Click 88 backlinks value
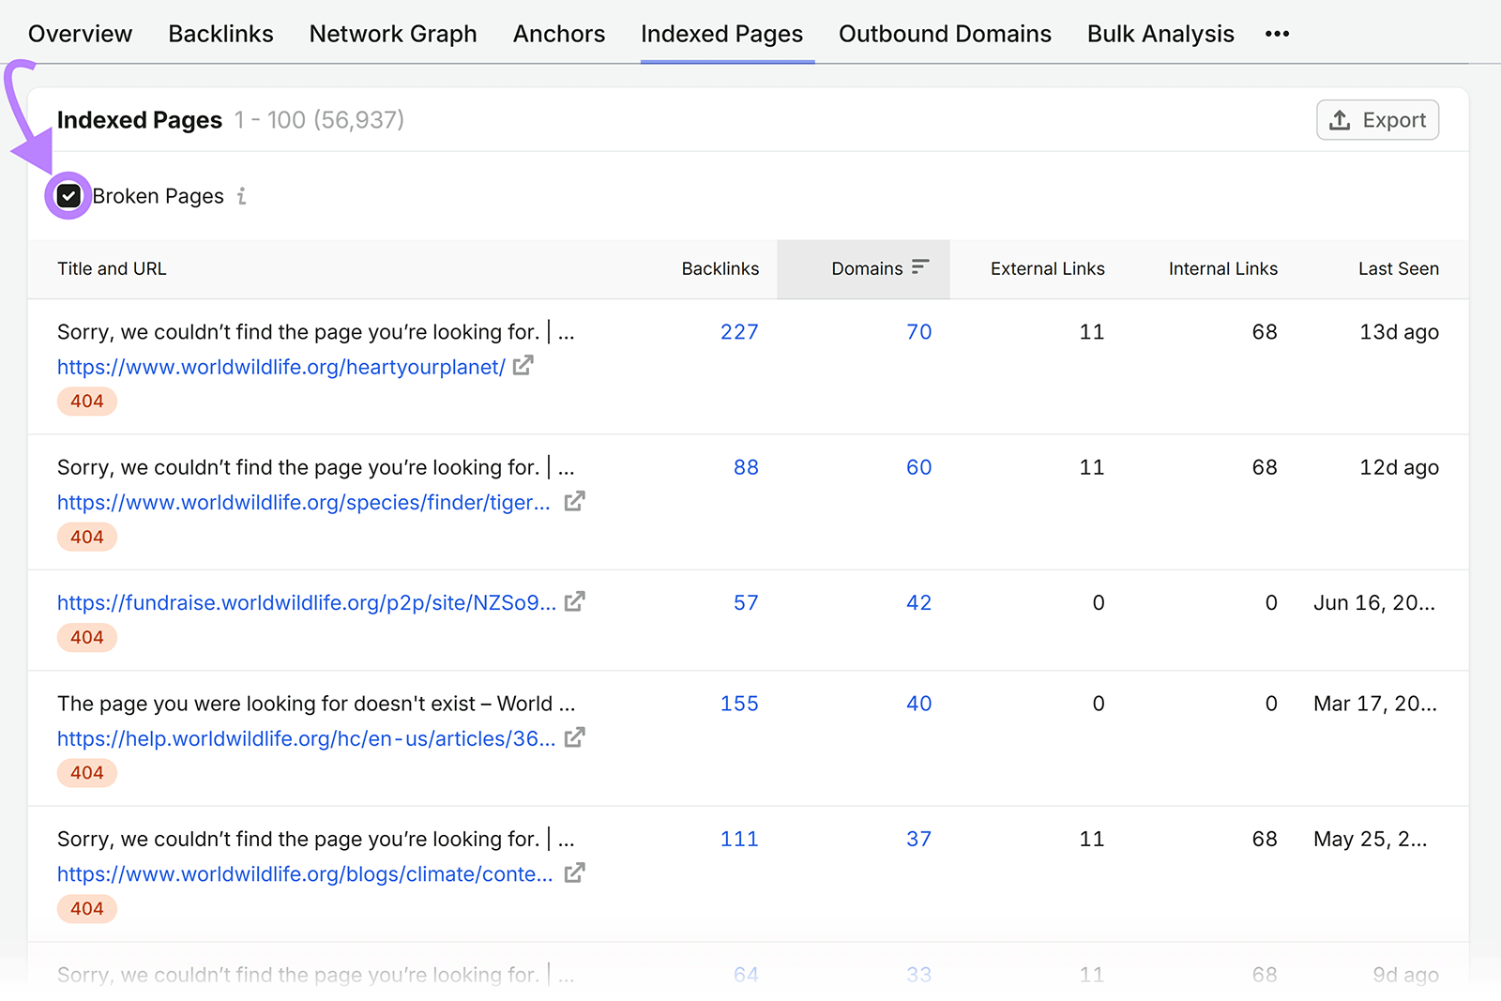Screen dimensions: 1501x1001 point(746,467)
